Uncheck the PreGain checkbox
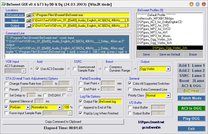Screen dimensions: 208x134 [6, 107]
